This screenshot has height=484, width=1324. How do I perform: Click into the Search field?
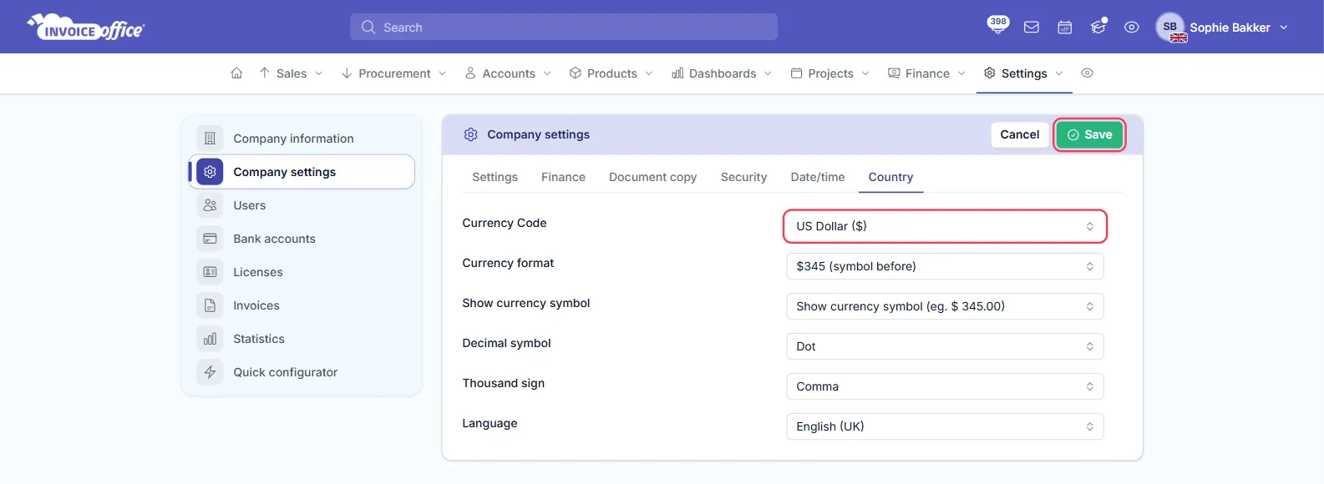click(x=564, y=27)
